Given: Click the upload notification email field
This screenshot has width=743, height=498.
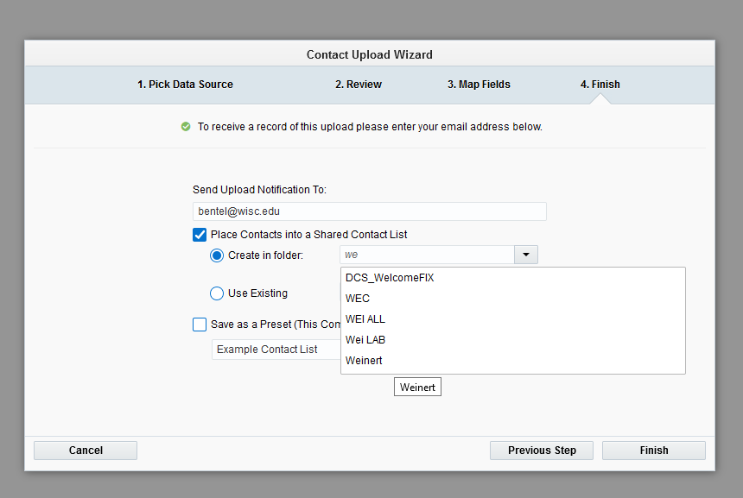Looking at the screenshot, I should click(370, 211).
